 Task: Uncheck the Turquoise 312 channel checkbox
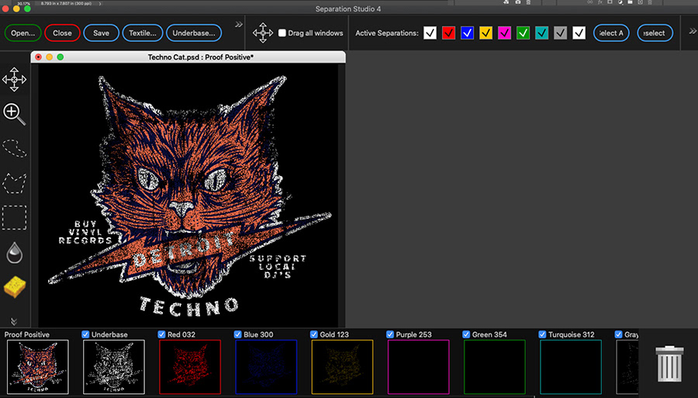tap(542, 334)
